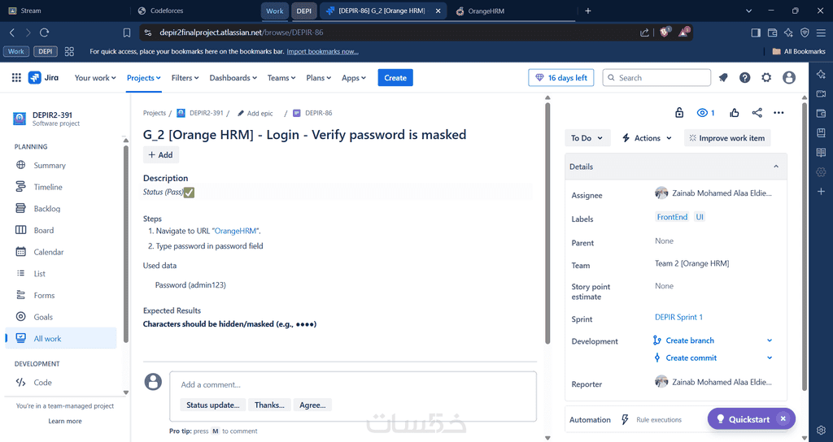This screenshot has width=833, height=442.
Task: Expand the Teams dropdown
Action: coord(281,77)
